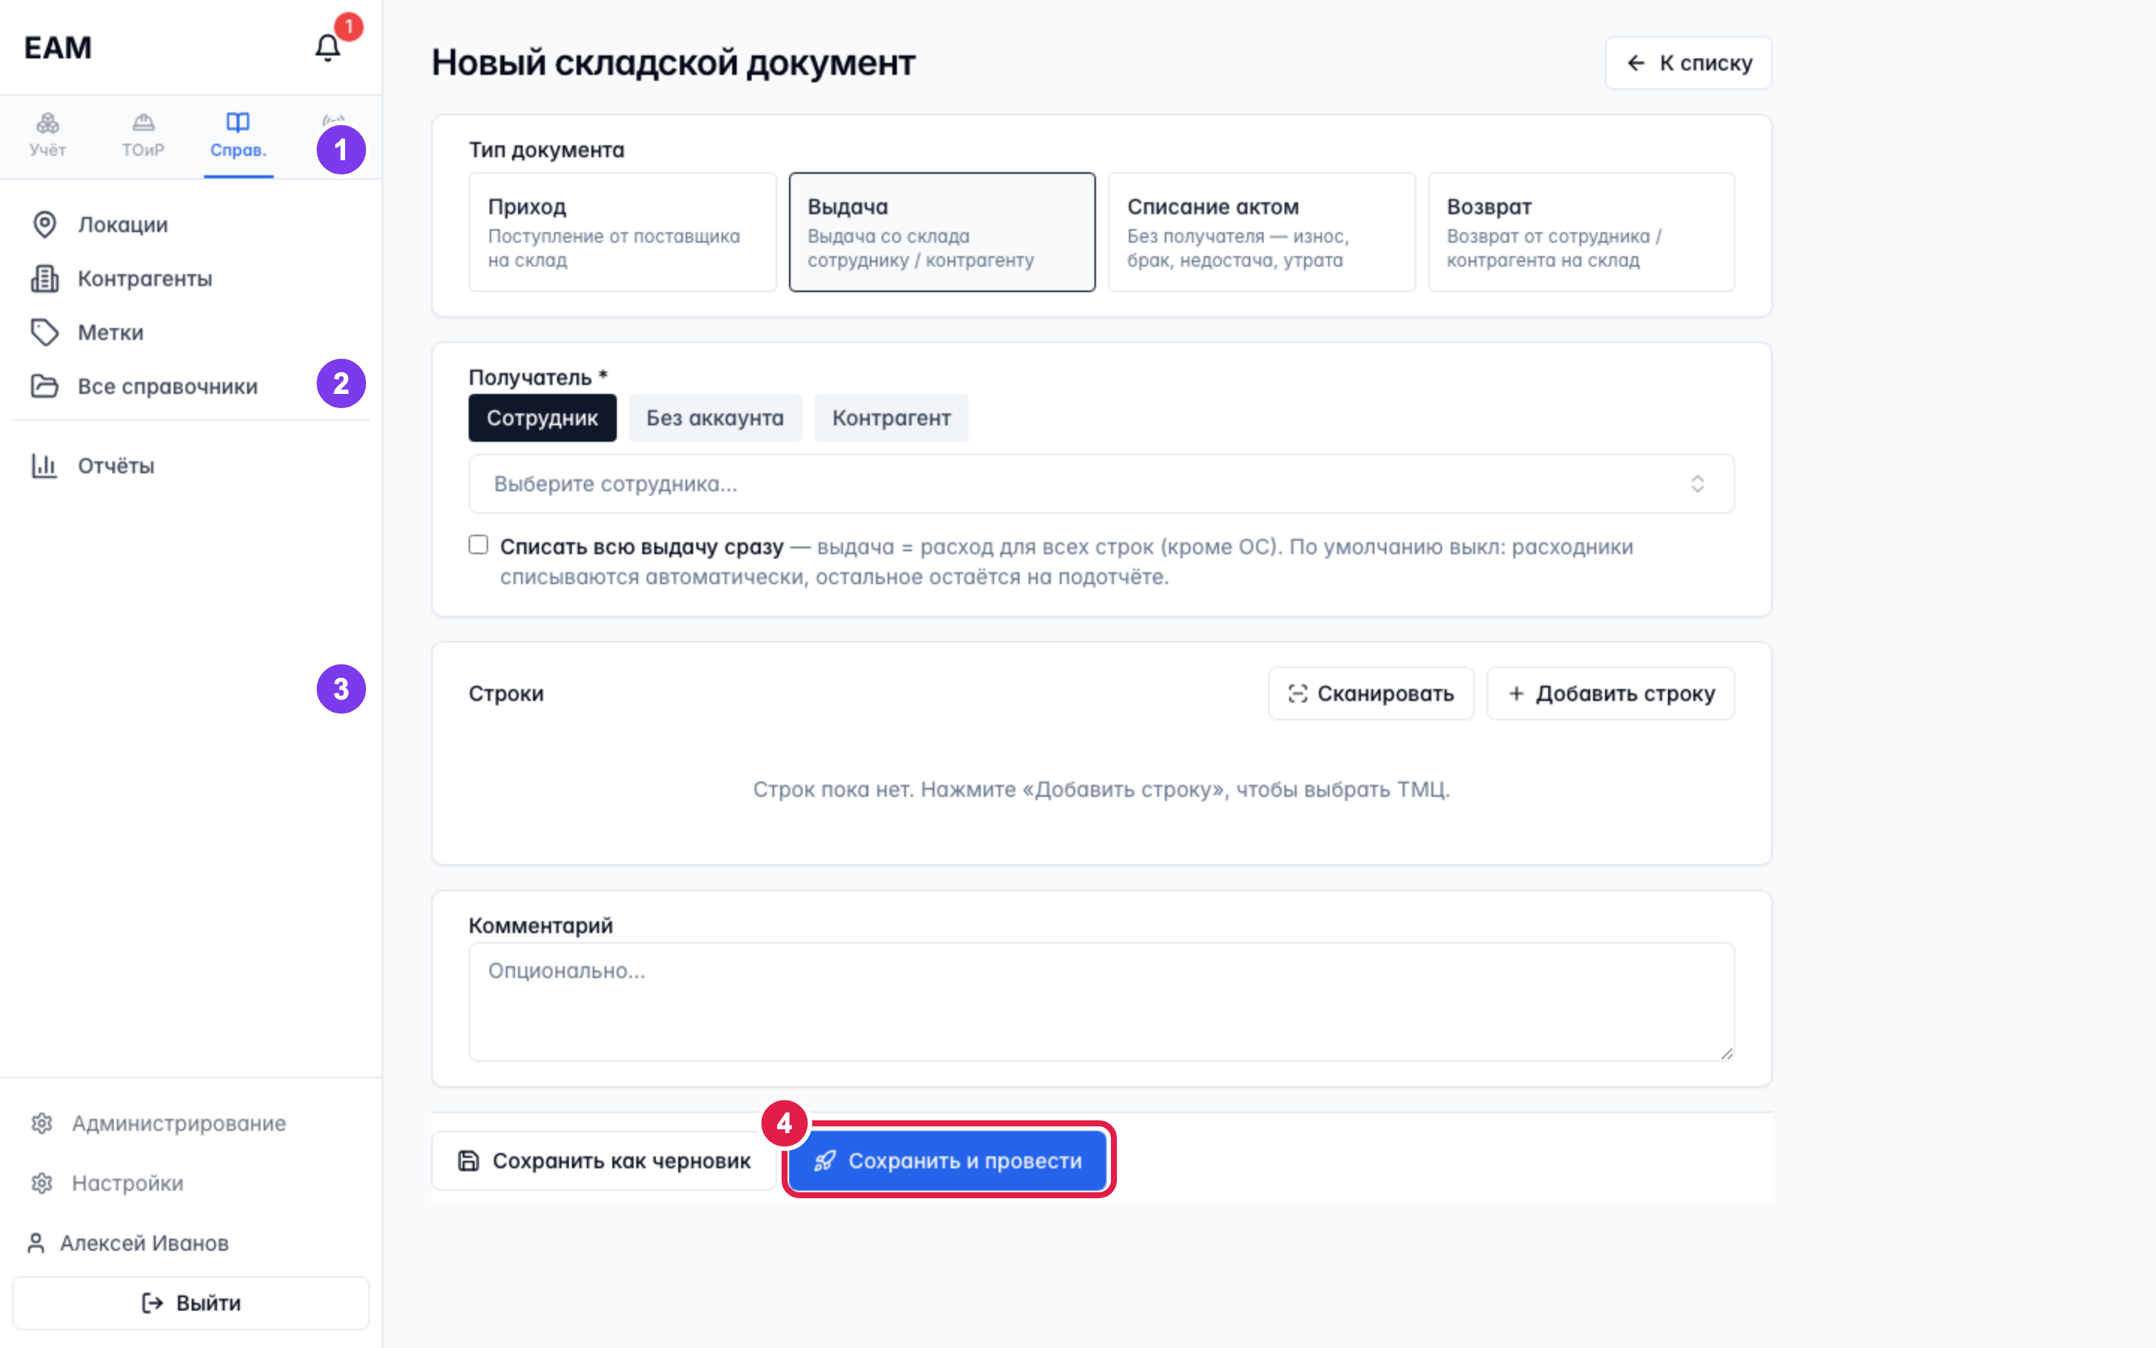The image size is (2156, 1348).
Task: Click Сохранить и провести
Action: [x=948, y=1161]
